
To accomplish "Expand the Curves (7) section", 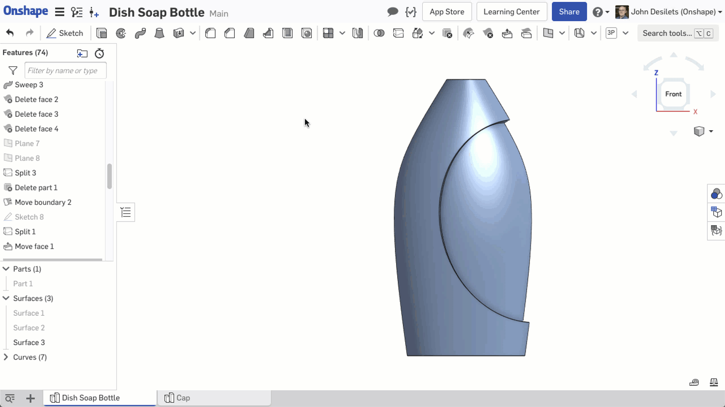I will 6,357.
